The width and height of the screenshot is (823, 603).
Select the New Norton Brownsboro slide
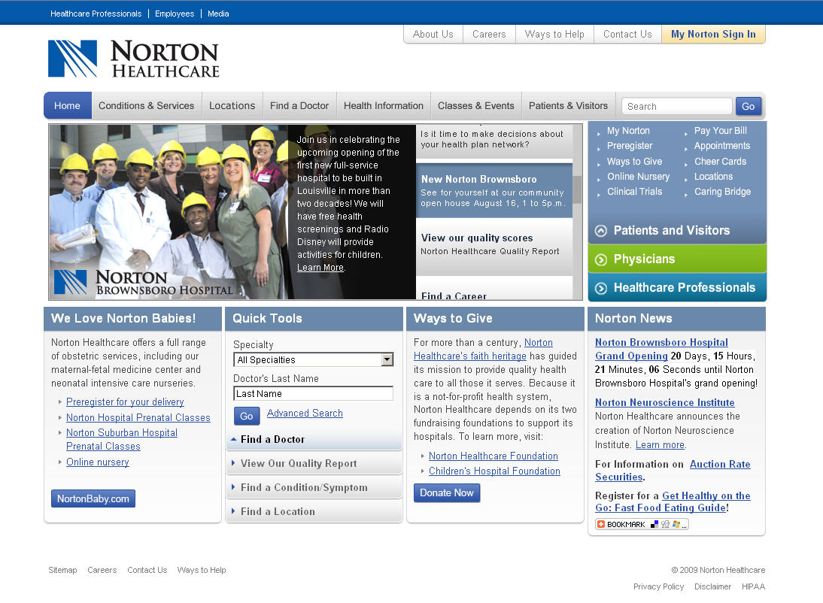494,190
